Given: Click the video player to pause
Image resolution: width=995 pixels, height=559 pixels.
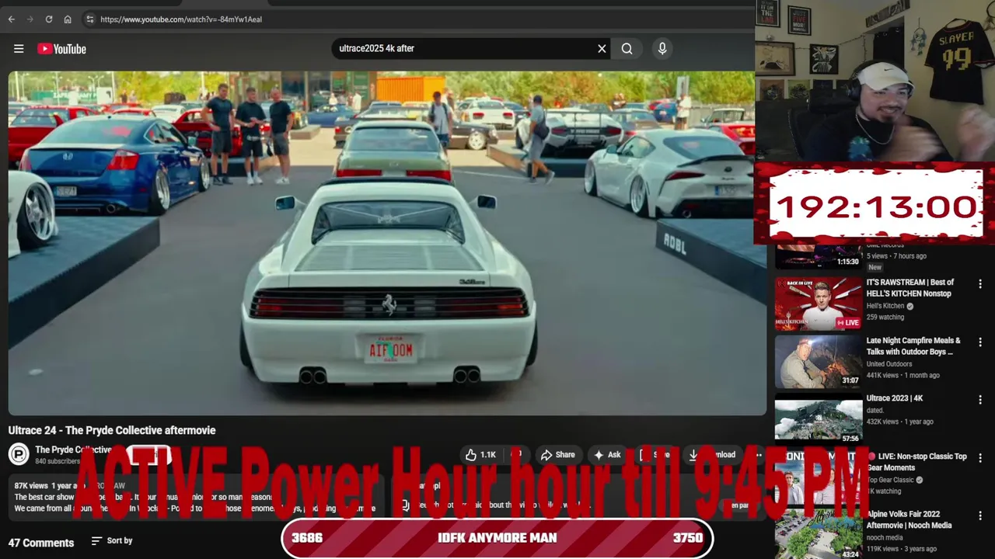Looking at the screenshot, I should click(386, 243).
